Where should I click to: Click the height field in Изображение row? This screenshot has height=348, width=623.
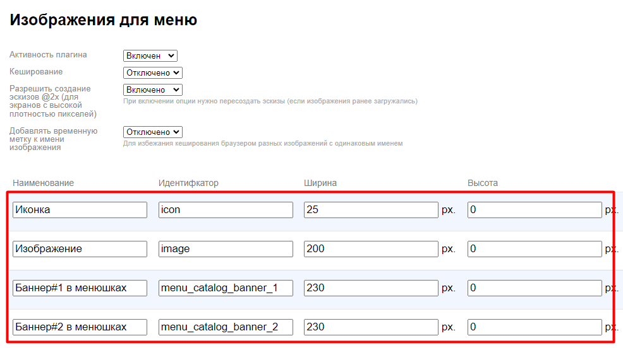(535, 249)
